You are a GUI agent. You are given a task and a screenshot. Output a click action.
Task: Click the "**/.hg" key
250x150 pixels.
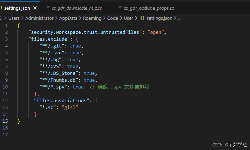point(50,60)
